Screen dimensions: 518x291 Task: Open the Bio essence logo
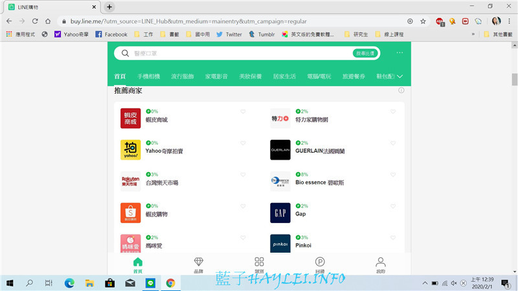click(280, 181)
